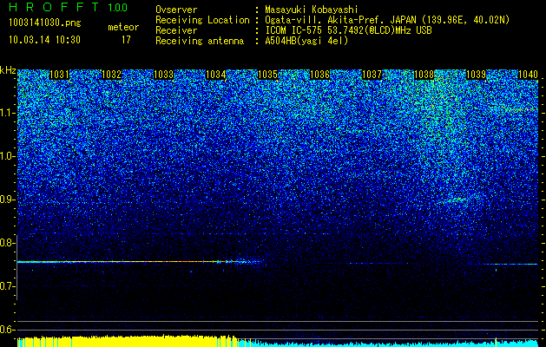546x347 pixels.
Task: Click the yellow signal level bar
Action: [x=128, y=341]
